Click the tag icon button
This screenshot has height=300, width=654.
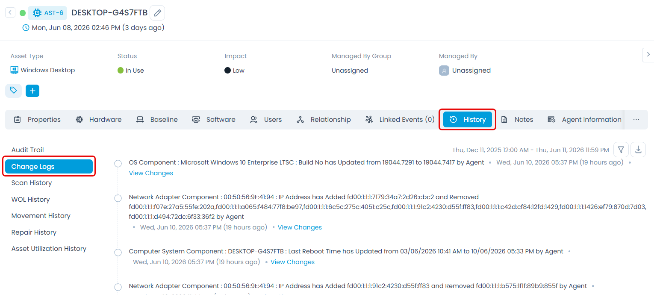click(13, 91)
